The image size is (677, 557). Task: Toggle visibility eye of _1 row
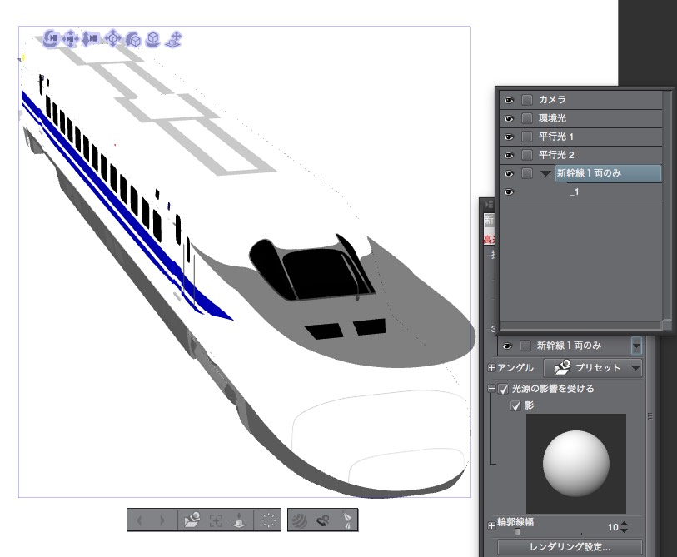[509, 191]
